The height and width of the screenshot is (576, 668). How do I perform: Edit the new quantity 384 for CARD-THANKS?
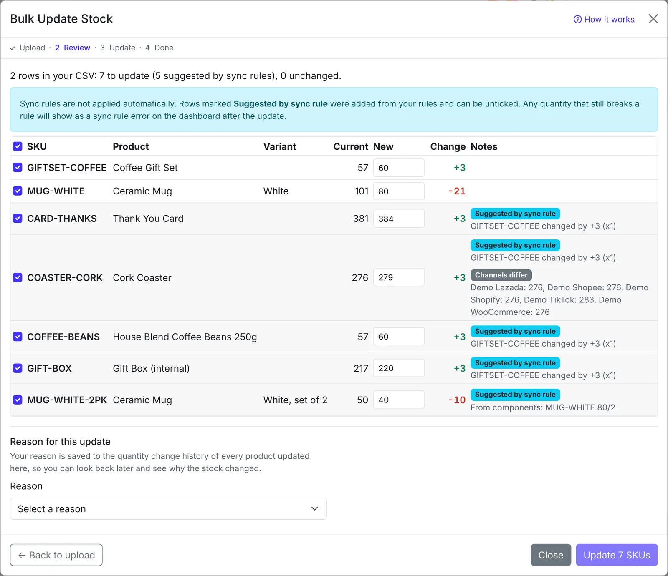pyautogui.click(x=399, y=219)
